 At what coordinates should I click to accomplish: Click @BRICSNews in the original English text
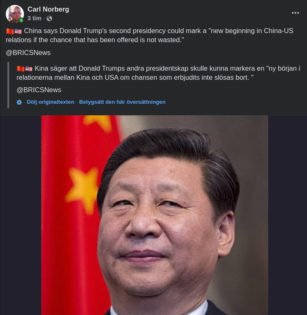pyautogui.click(x=28, y=52)
